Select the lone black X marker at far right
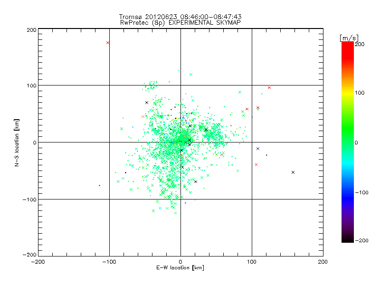Viewport: 380px width, 285px height. coord(293,172)
